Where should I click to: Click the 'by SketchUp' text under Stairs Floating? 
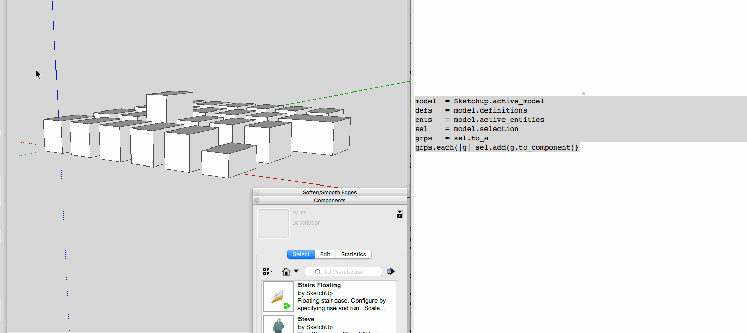click(x=315, y=293)
